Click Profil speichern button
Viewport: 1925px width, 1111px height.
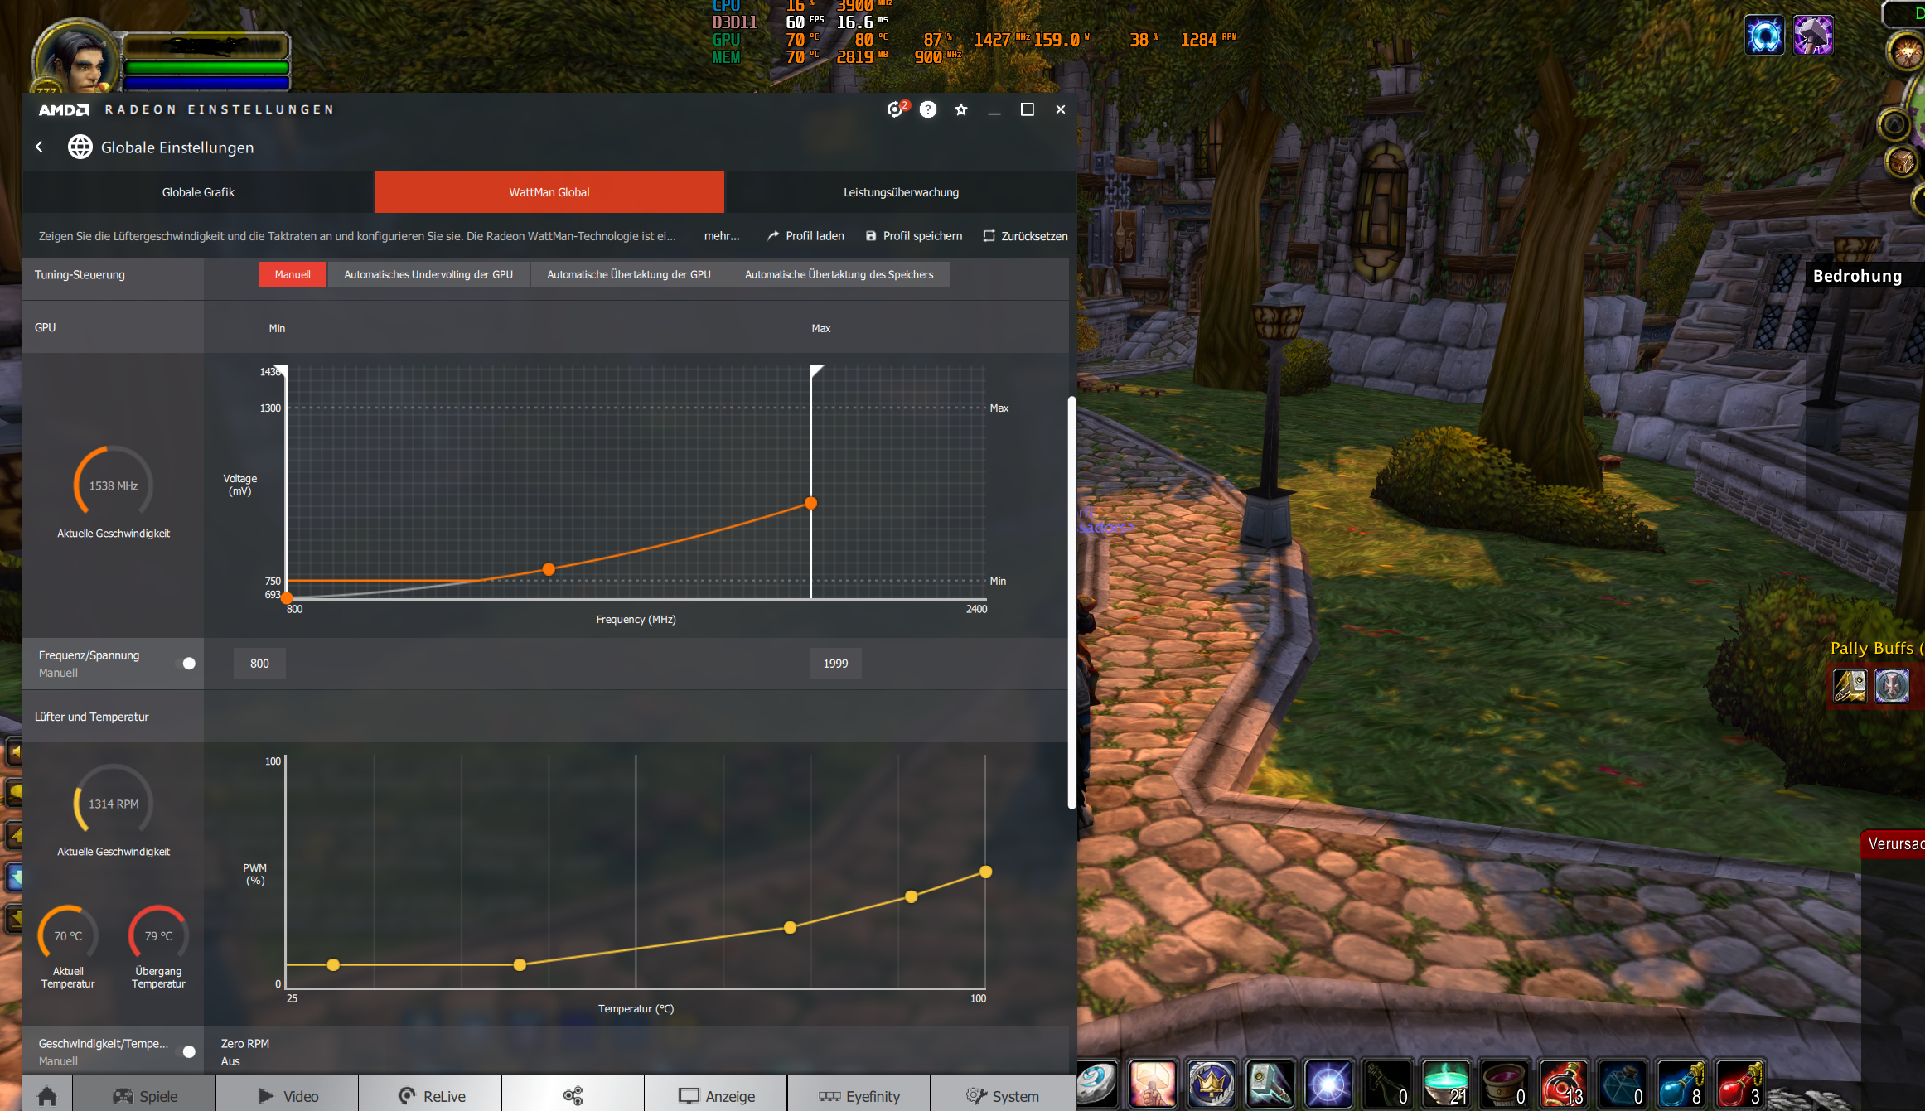click(913, 236)
